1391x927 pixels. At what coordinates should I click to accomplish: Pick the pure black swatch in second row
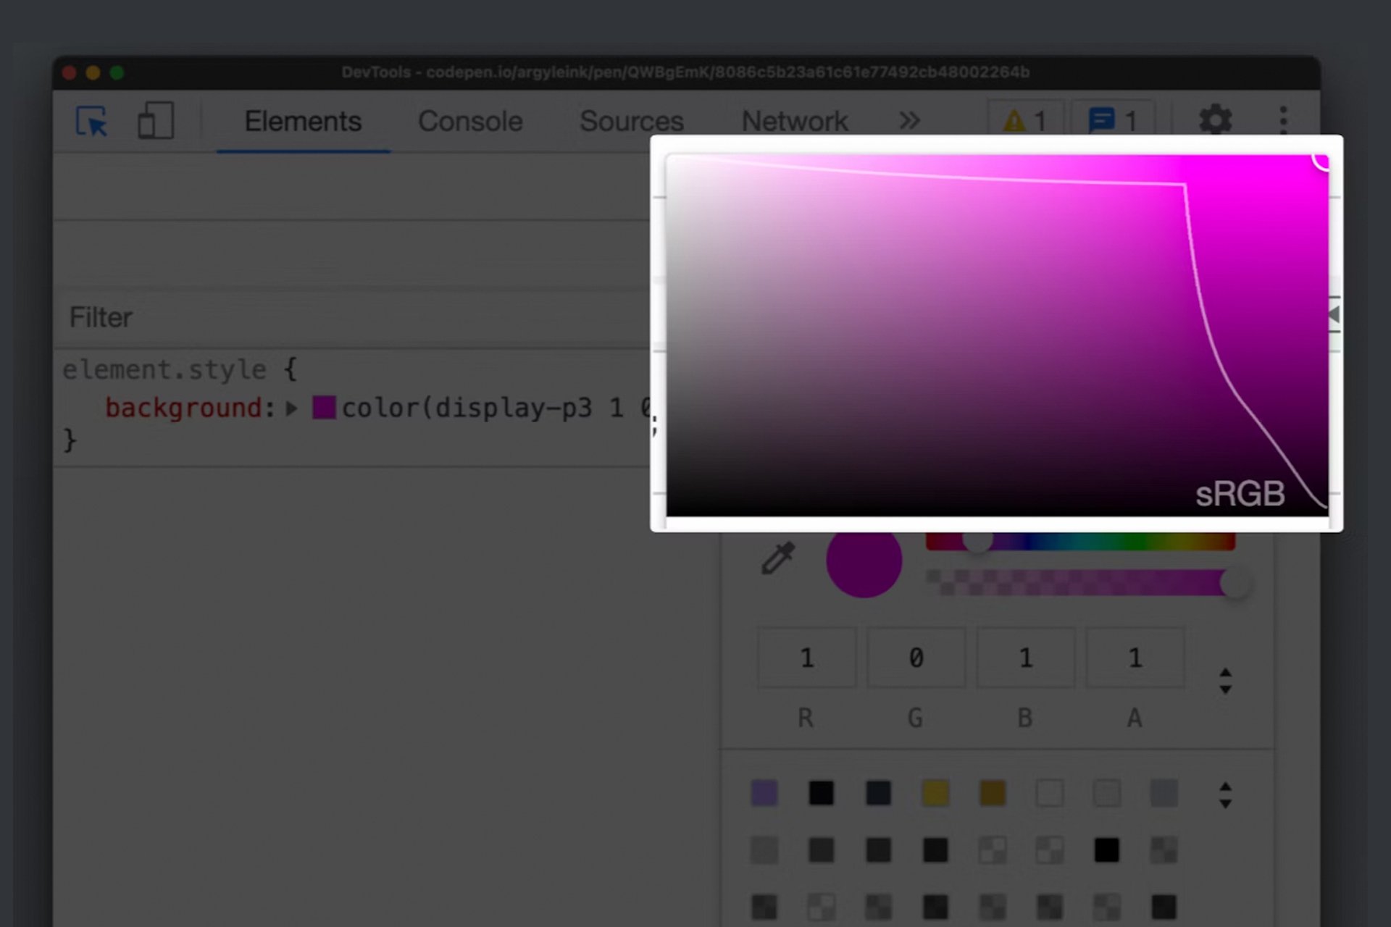(x=1106, y=850)
